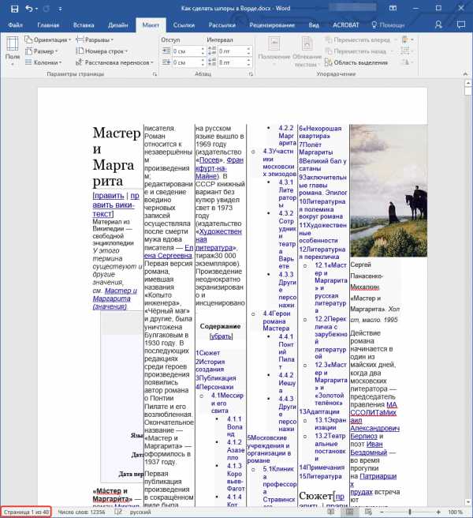
Task: Click the zoom out minus button
Action: pos(382,512)
